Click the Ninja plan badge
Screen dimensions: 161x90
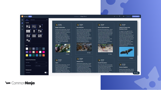[x=30, y=16]
